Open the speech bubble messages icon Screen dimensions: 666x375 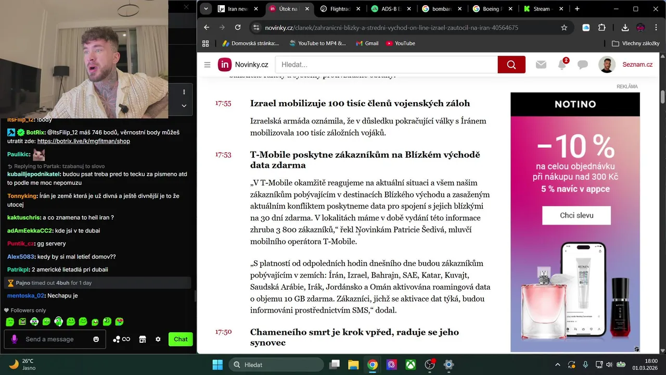583,65
